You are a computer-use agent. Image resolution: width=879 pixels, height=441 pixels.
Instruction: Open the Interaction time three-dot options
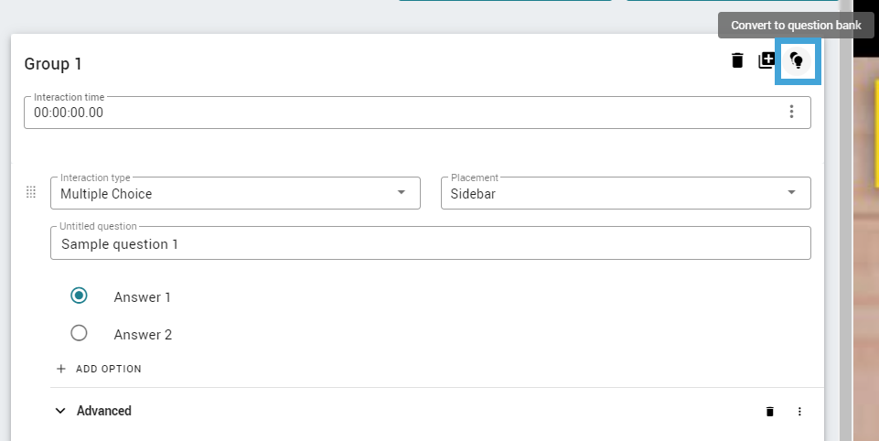pyautogui.click(x=791, y=112)
